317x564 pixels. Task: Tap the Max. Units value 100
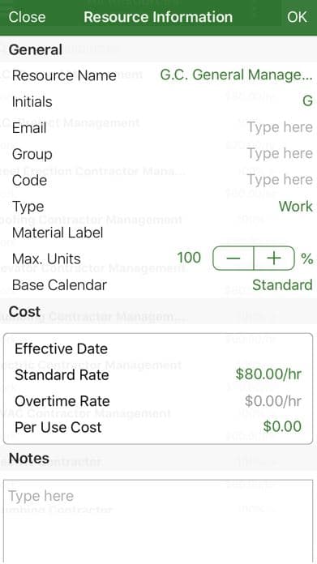(x=189, y=258)
